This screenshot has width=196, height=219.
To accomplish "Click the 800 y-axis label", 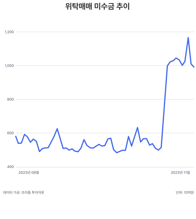I will tap(11, 99).
